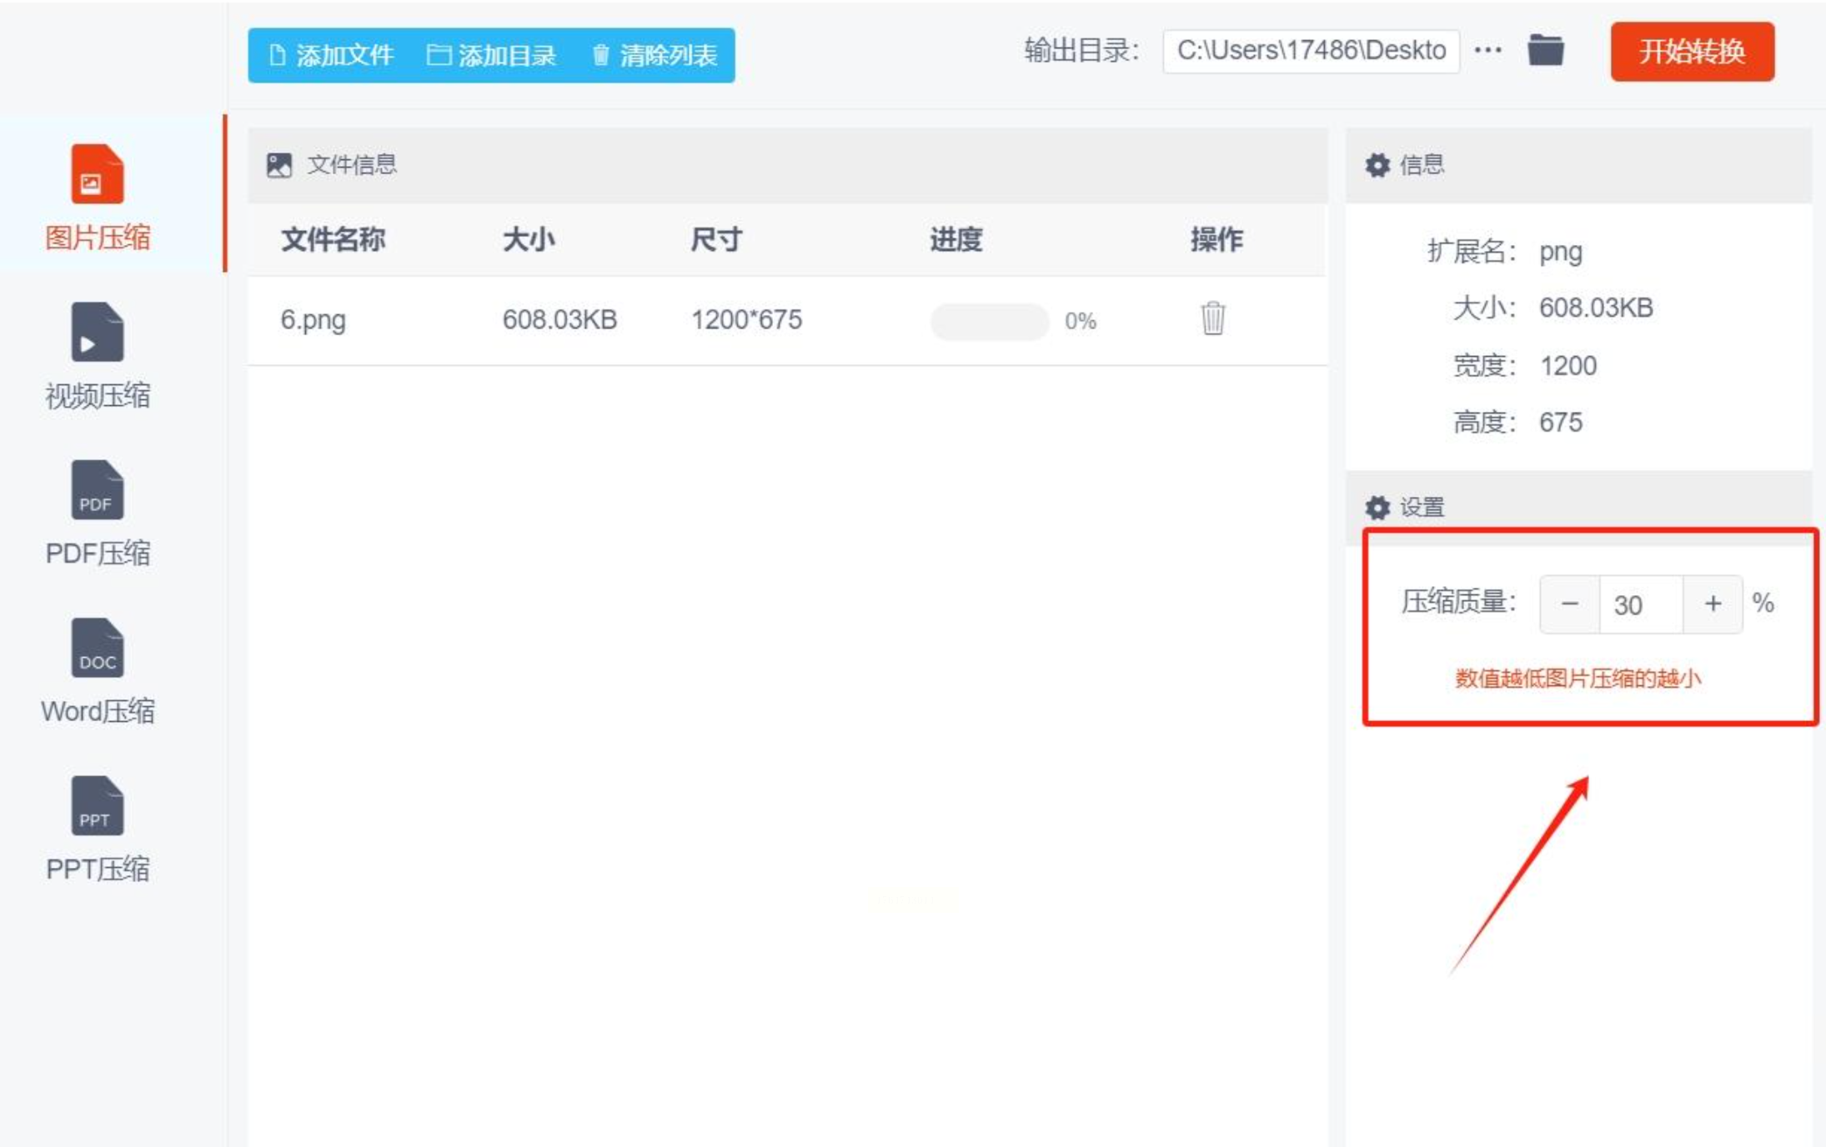Decrease compression quality with minus button
Image resolution: width=1826 pixels, height=1147 pixels.
pyautogui.click(x=1569, y=604)
